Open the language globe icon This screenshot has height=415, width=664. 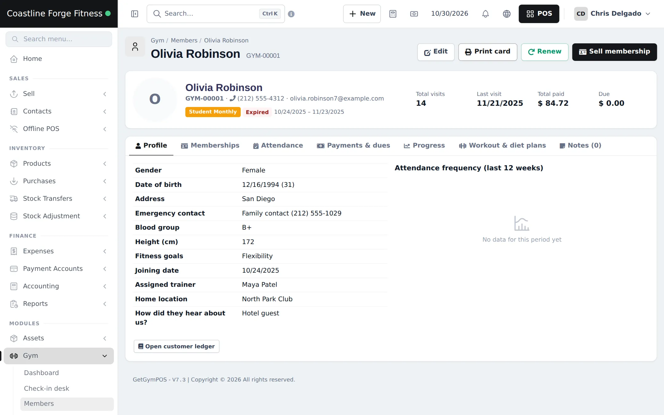(x=507, y=14)
